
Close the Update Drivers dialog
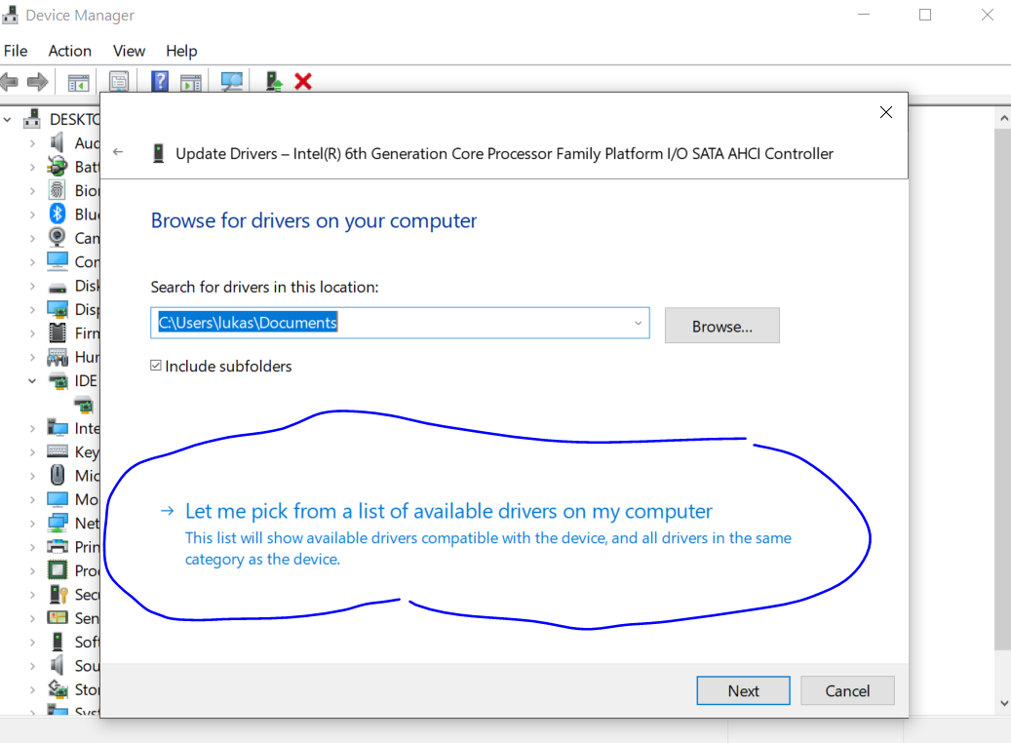(886, 112)
